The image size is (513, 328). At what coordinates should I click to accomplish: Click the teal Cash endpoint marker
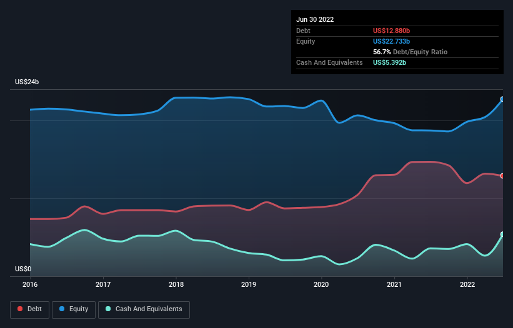502,234
